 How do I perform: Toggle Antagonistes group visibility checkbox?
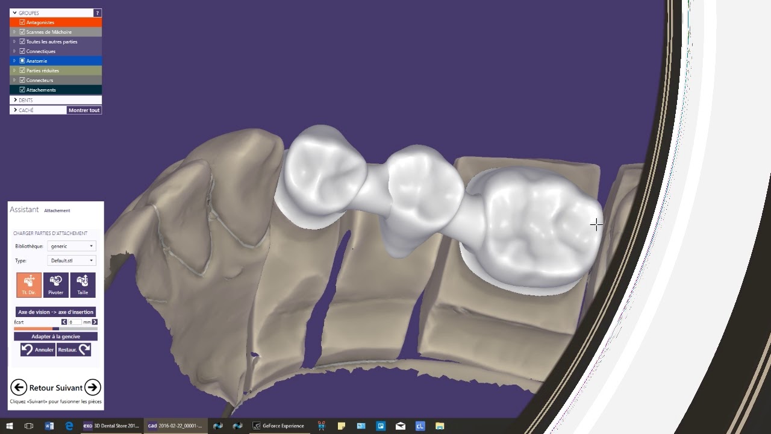[x=22, y=22]
